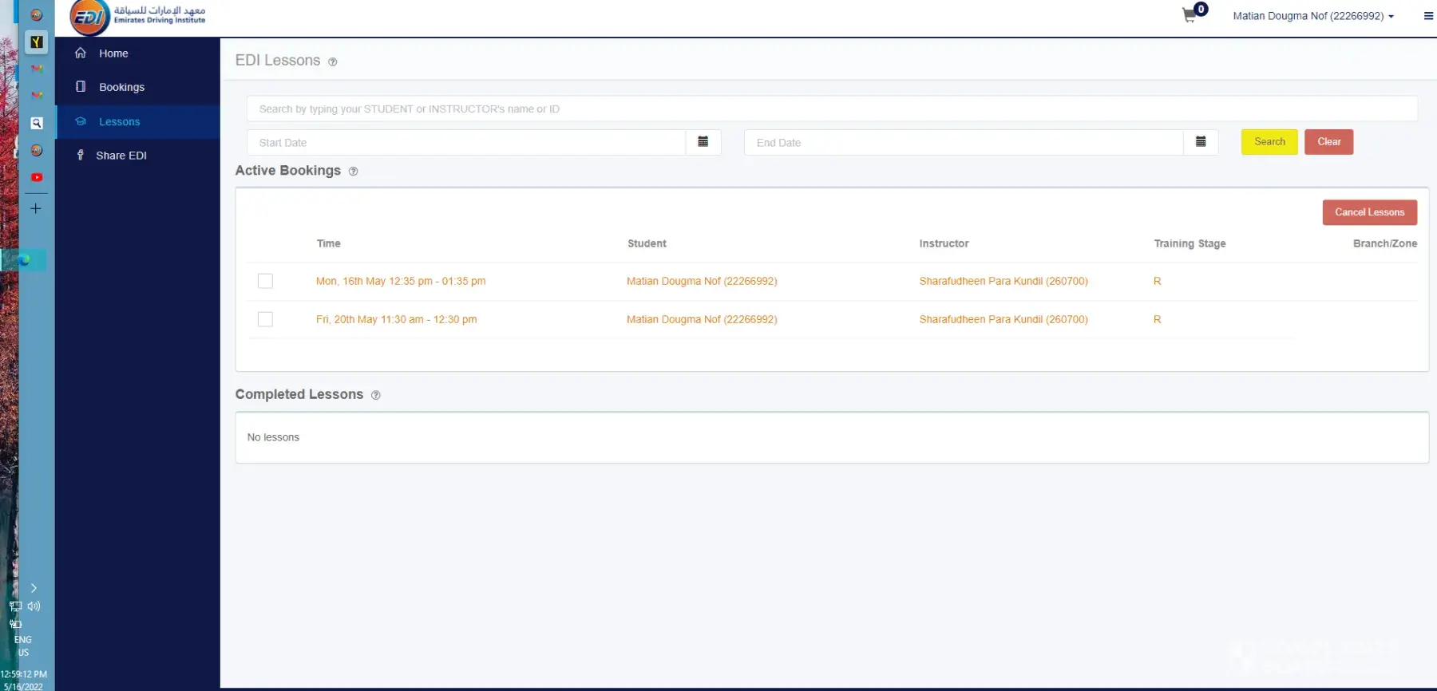Tick the Fri, 20th May lesson checkbox

click(265, 319)
